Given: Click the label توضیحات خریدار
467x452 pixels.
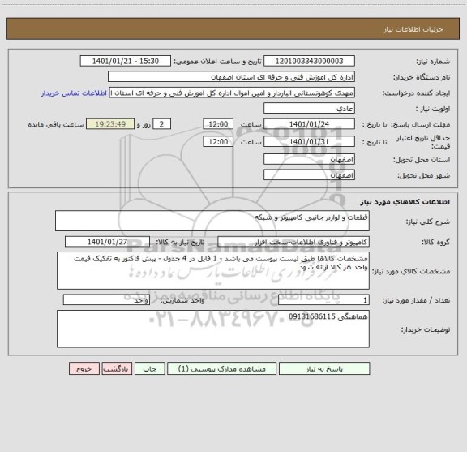Looking at the screenshot, I should click(426, 329).
